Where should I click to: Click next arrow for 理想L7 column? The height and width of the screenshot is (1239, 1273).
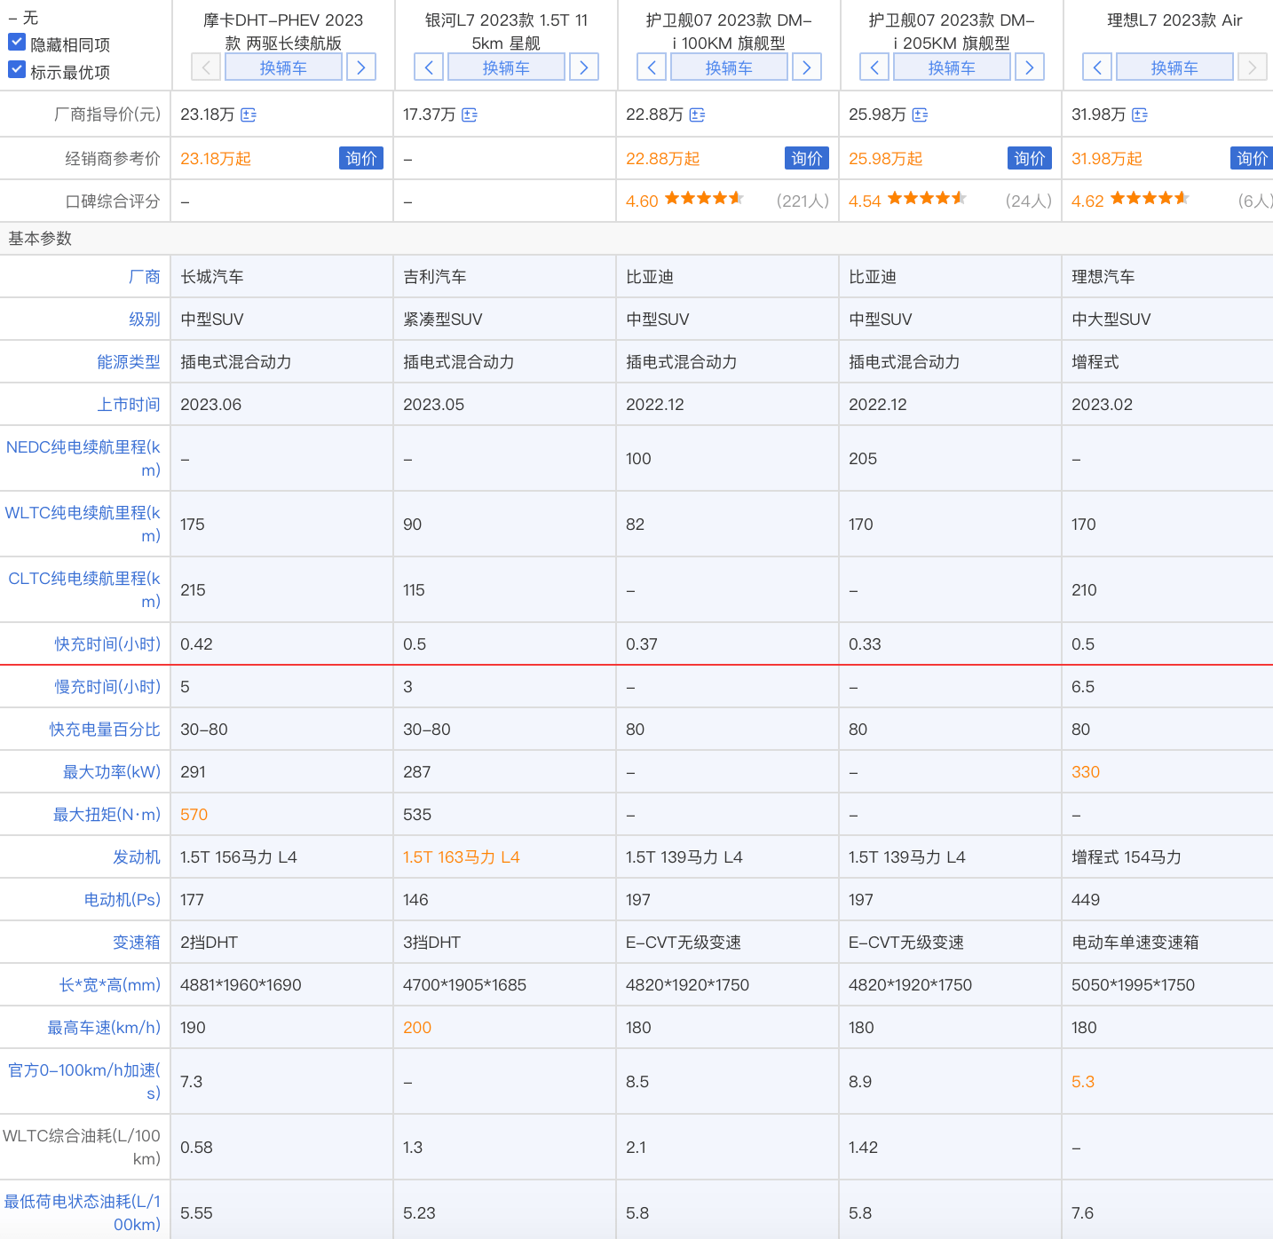1252,67
